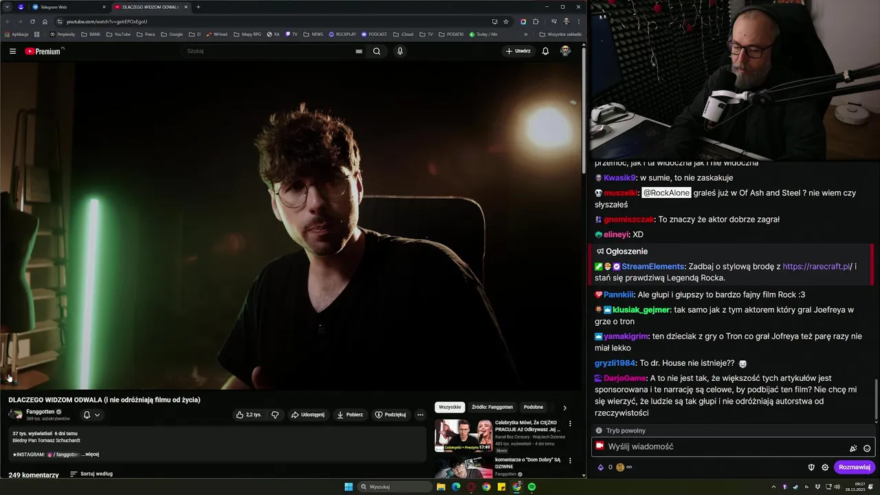Open the Perplexity bookmark
The image size is (880, 495).
63,34
